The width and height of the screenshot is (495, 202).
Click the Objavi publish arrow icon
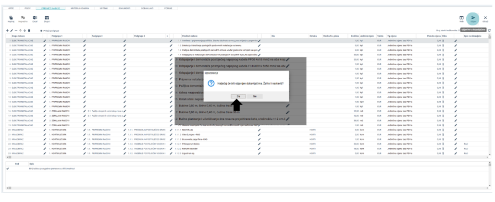tap(473, 17)
